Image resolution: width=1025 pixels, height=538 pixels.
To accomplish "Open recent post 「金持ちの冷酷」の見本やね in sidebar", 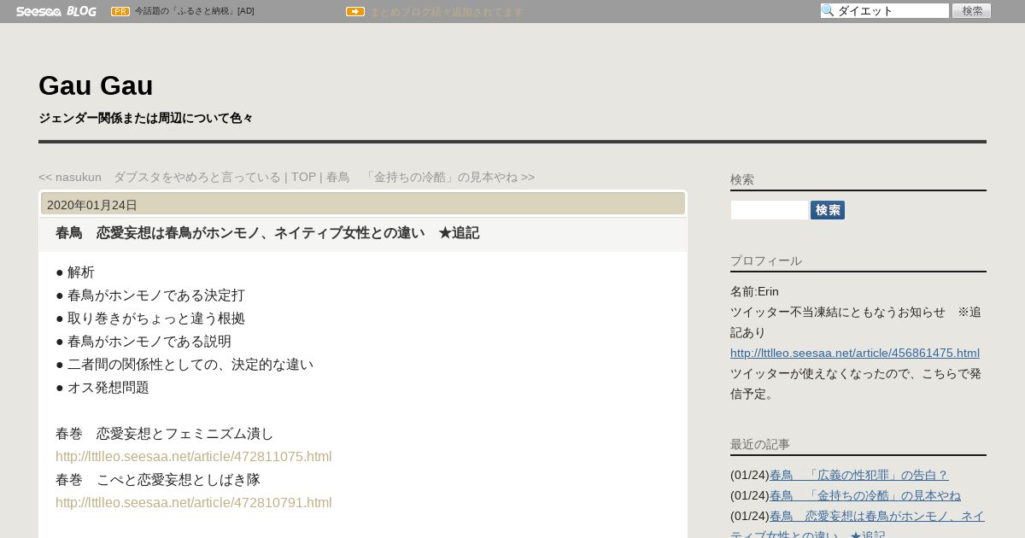I will point(865,495).
